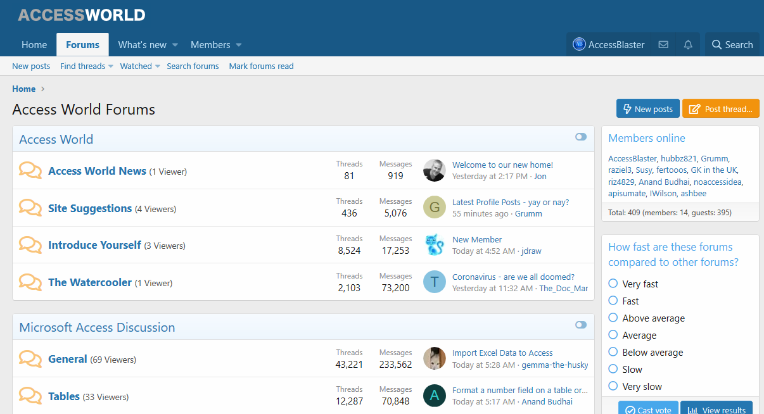This screenshot has width=764, height=414.
Task: Open the What's new tab
Action: tap(143, 45)
